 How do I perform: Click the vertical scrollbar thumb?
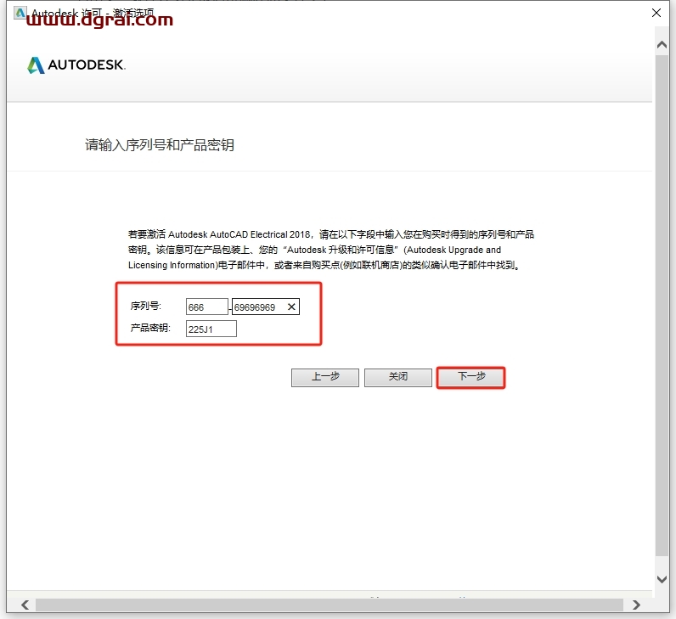coord(662,306)
